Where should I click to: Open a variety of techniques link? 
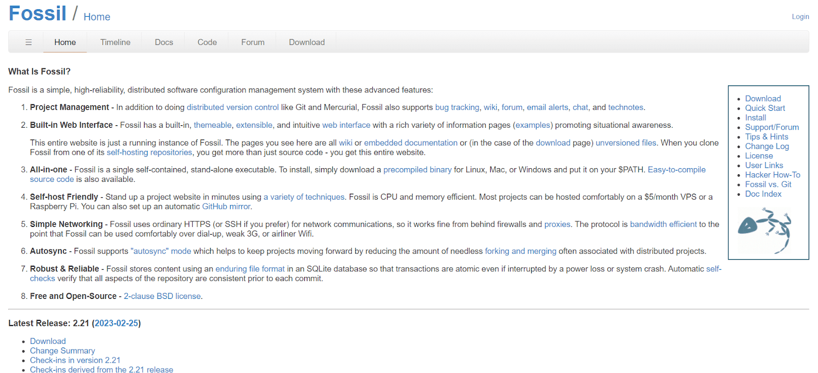(x=304, y=197)
